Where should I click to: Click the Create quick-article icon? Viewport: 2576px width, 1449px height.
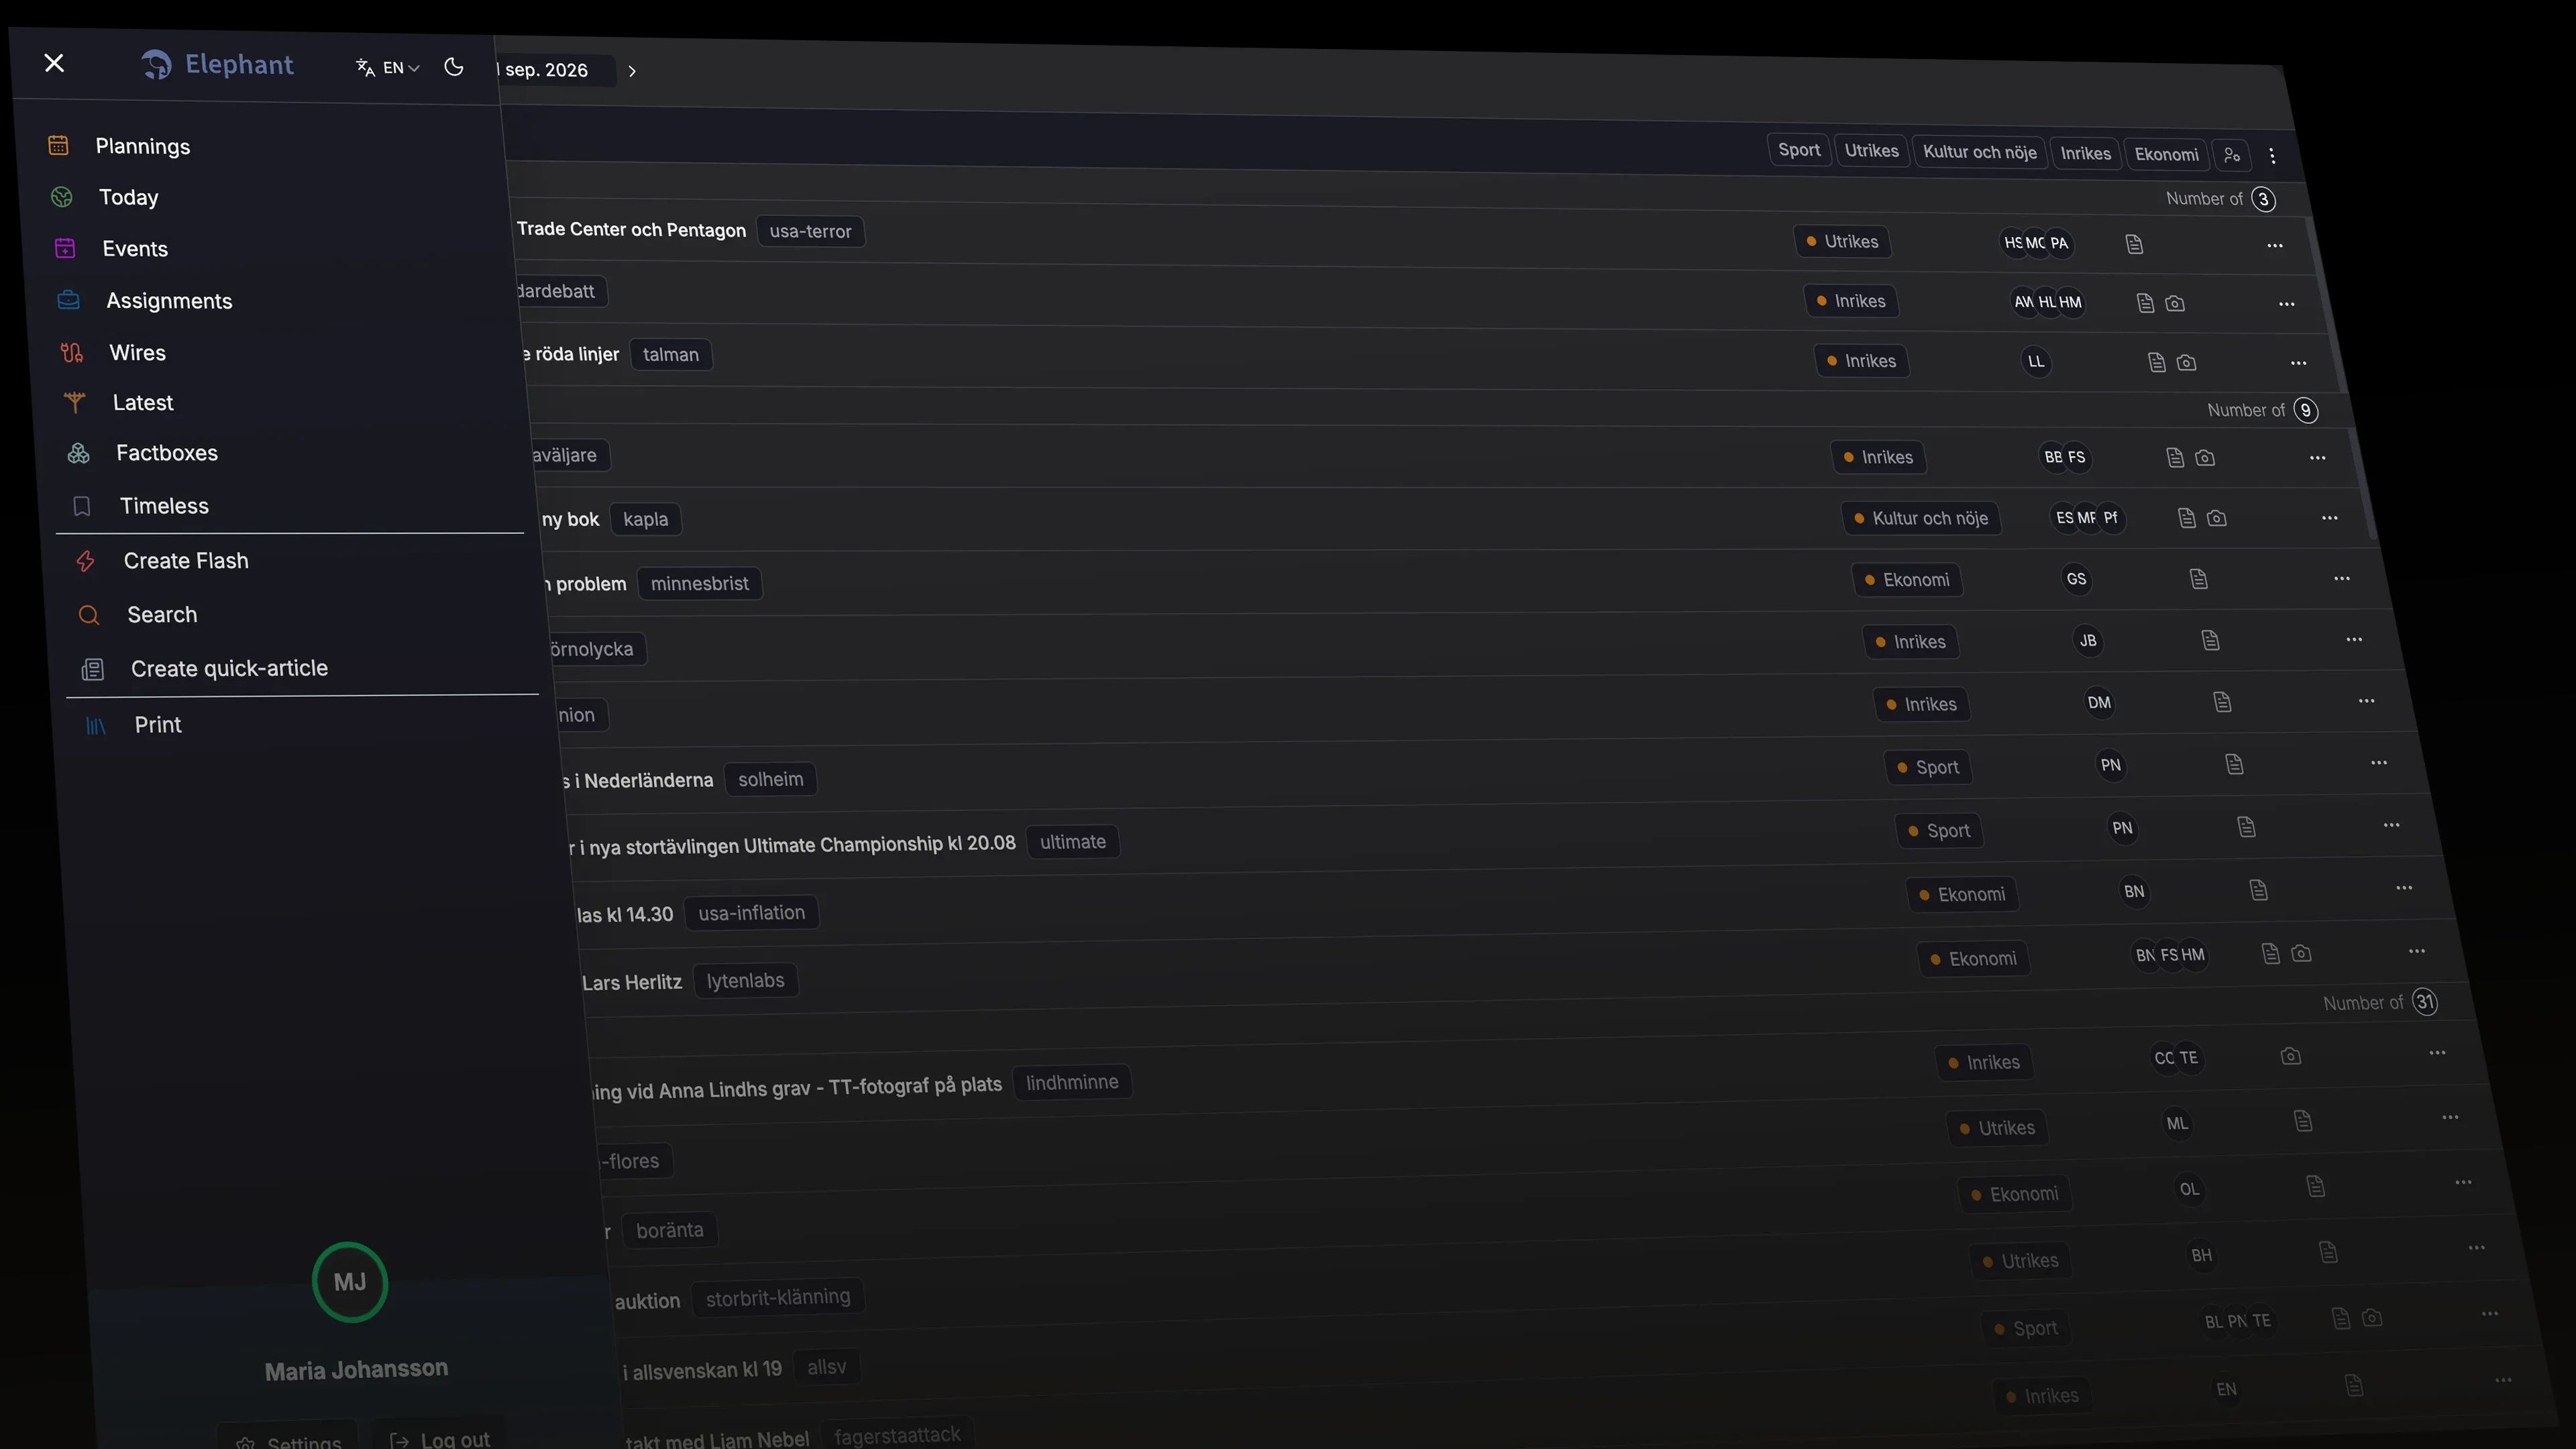coord(93,669)
